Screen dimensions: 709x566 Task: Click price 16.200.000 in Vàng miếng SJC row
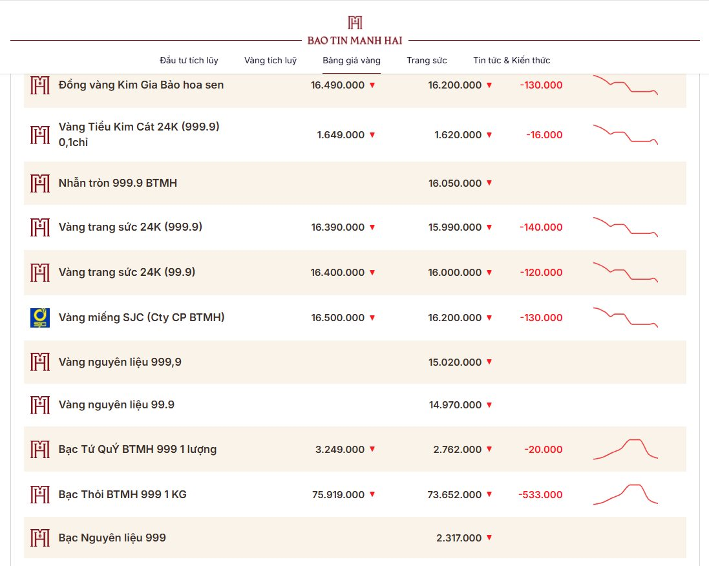tap(455, 317)
